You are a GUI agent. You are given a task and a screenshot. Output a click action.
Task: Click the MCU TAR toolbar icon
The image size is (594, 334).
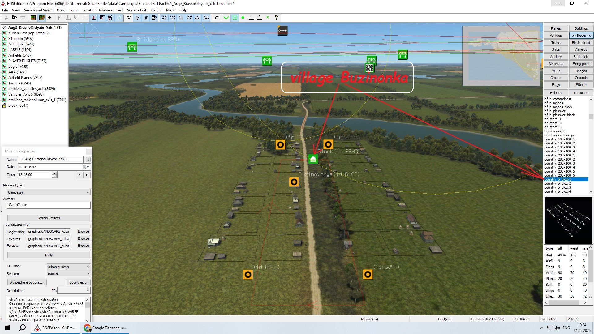[173, 18]
